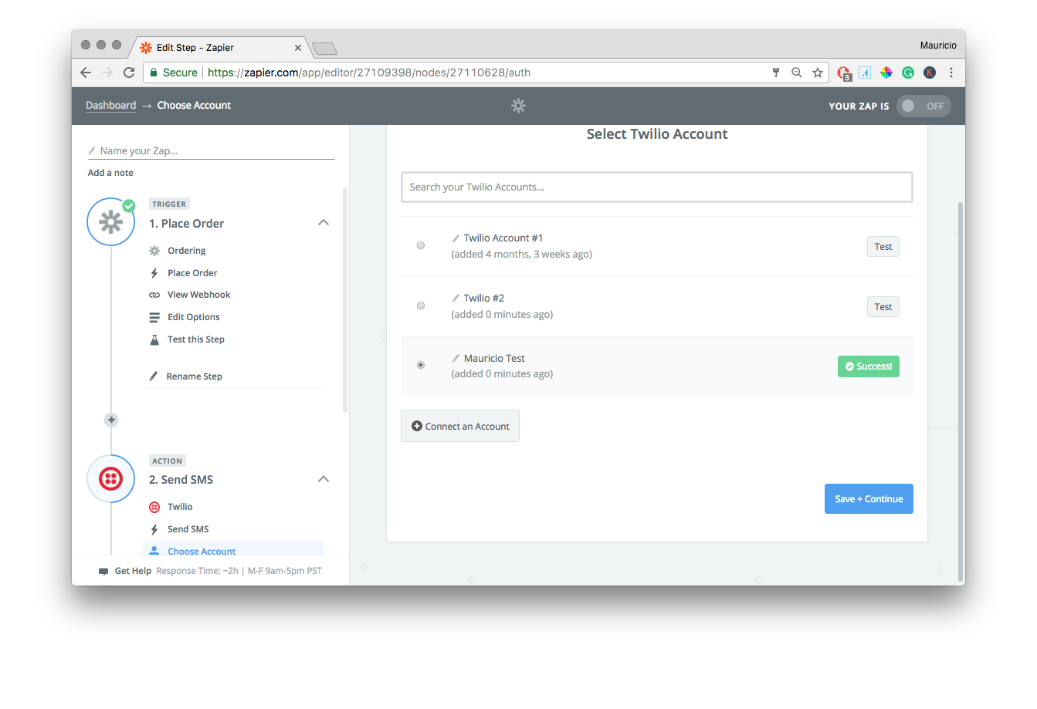Click the dark K extension icon
Image resolution: width=1037 pixels, height=709 pixels.
point(930,73)
